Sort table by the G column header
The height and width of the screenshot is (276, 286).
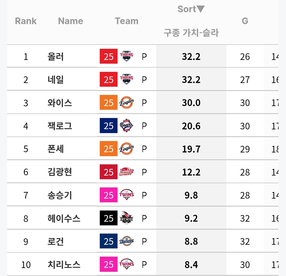[245, 21]
